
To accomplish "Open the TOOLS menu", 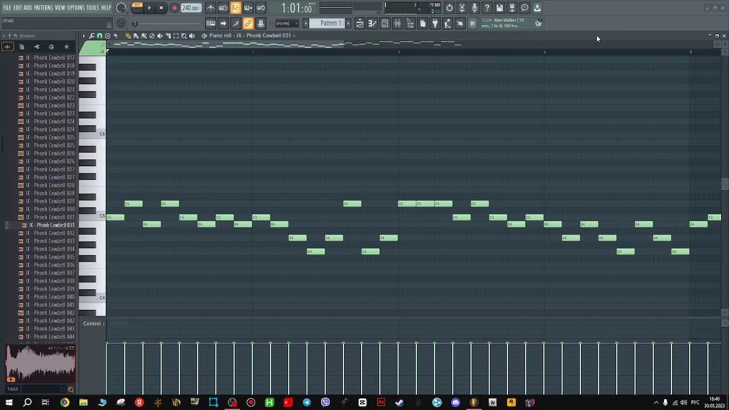I will pyautogui.click(x=93, y=8).
